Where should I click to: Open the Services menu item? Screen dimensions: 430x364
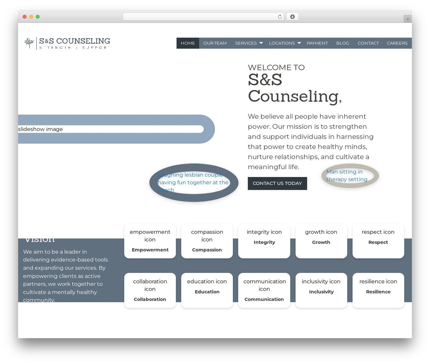tap(246, 43)
